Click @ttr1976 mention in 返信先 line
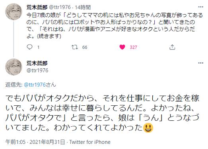The width and height of the screenshot is (208, 149). [35, 85]
